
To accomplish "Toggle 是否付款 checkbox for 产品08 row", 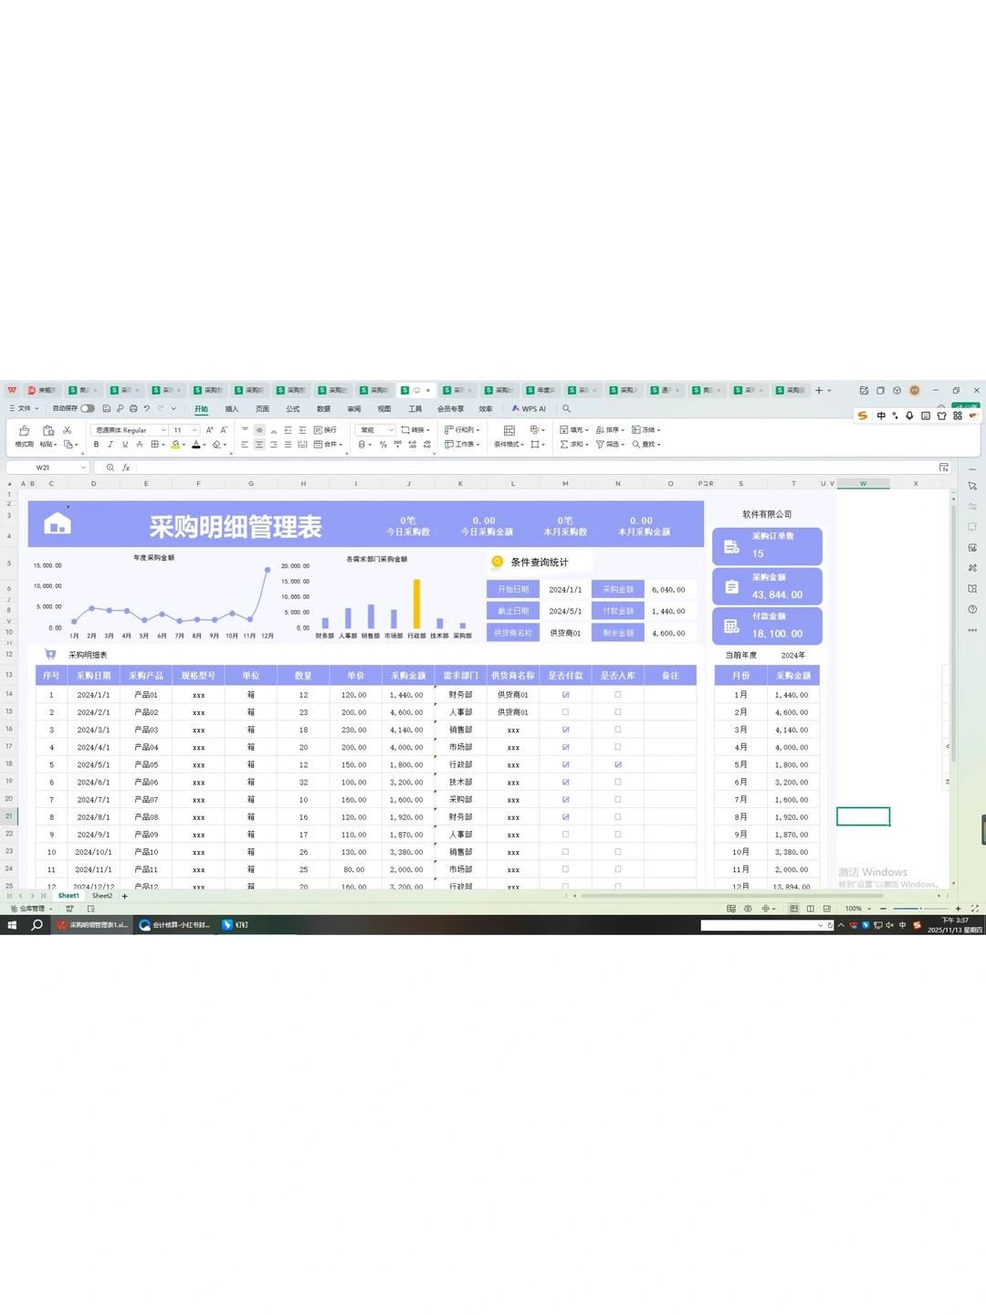I will click(x=566, y=817).
